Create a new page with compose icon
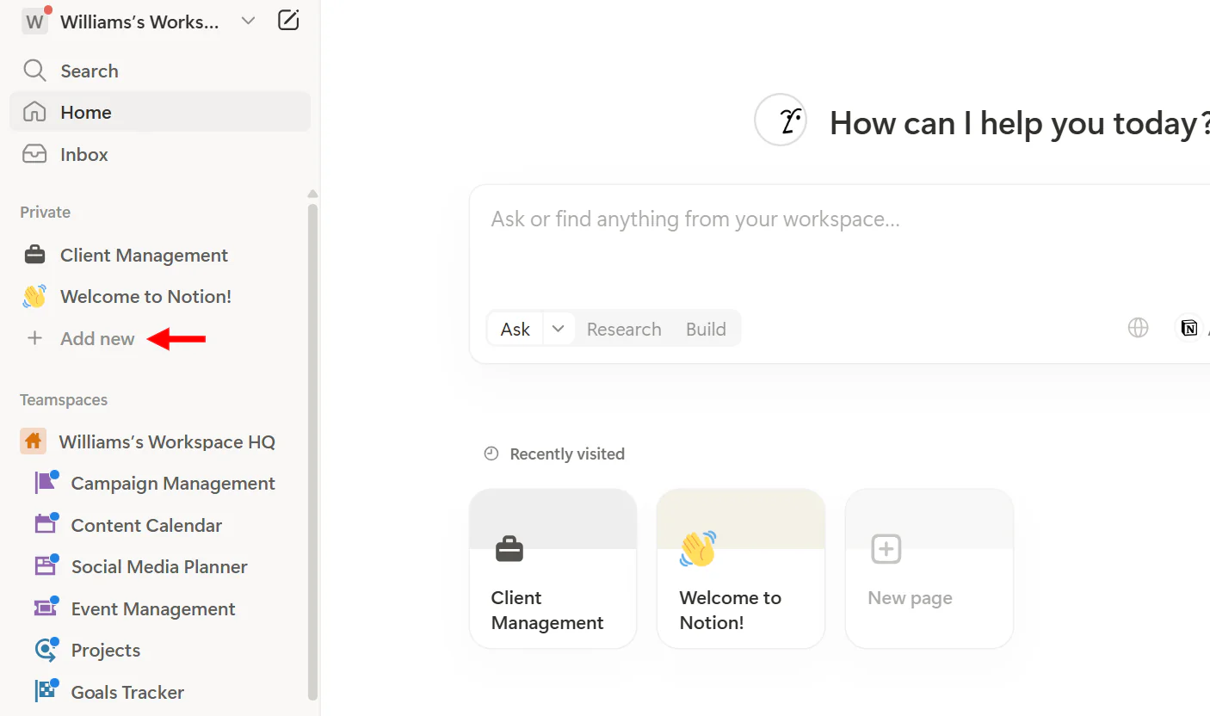The image size is (1210, 716). click(x=288, y=21)
